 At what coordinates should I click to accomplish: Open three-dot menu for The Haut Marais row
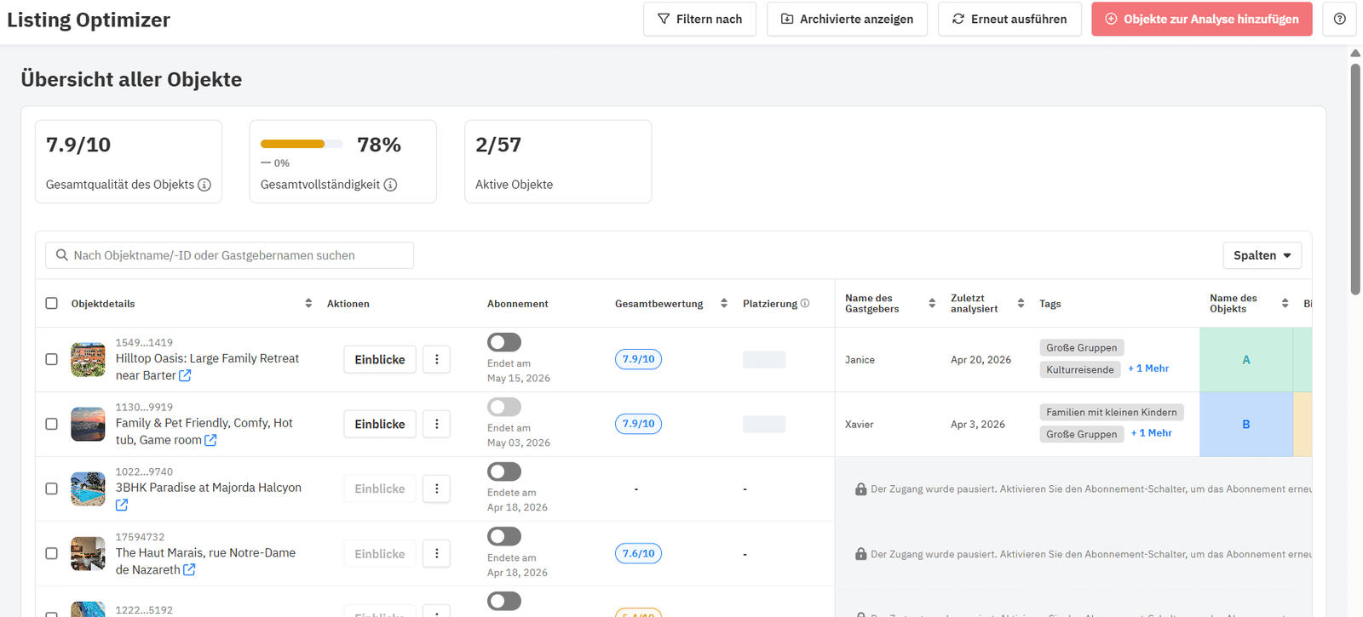[x=437, y=553]
